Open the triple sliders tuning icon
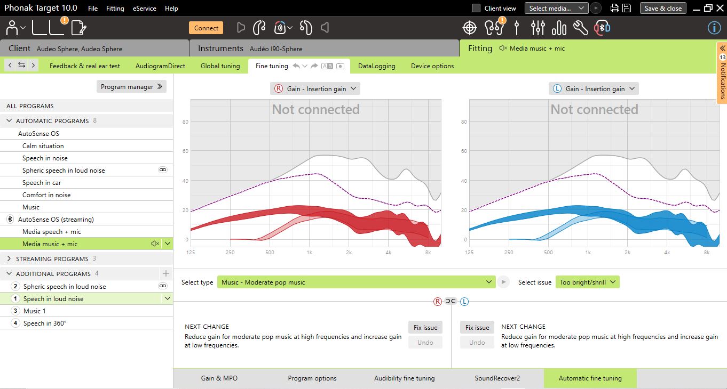Image resolution: width=727 pixels, height=389 pixels. [x=538, y=28]
